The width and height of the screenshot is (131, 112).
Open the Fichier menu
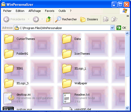click(7, 11)
